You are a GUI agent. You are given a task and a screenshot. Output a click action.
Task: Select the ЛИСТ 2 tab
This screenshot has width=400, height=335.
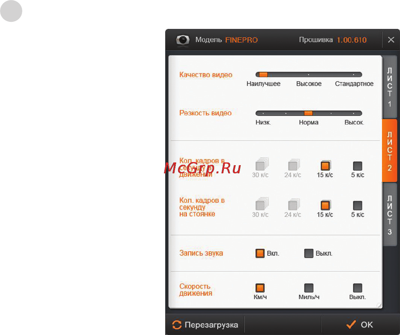click(x=389, y=151)
